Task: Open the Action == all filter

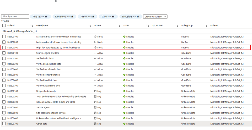Action: coord(87,17)
